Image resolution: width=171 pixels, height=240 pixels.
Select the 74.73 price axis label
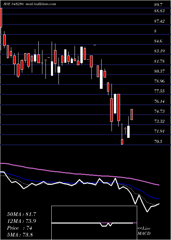point(159,111)
